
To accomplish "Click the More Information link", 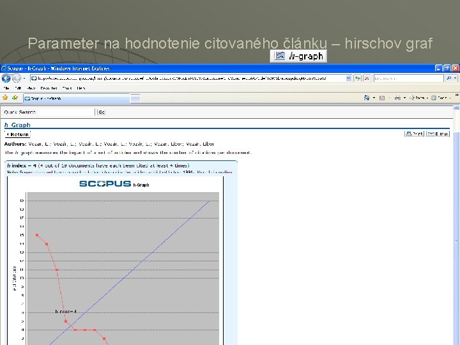I will coord(215,172).
